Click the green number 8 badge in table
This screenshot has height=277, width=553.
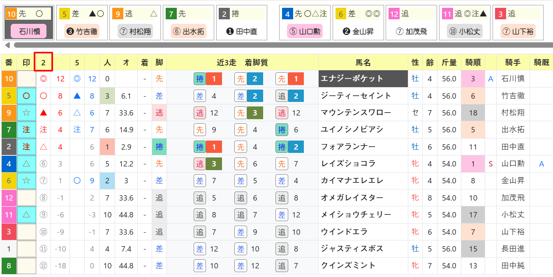click(9, 265)
